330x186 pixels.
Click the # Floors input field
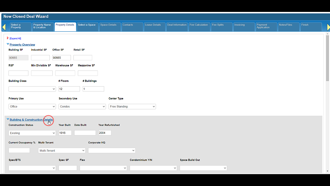69,89
